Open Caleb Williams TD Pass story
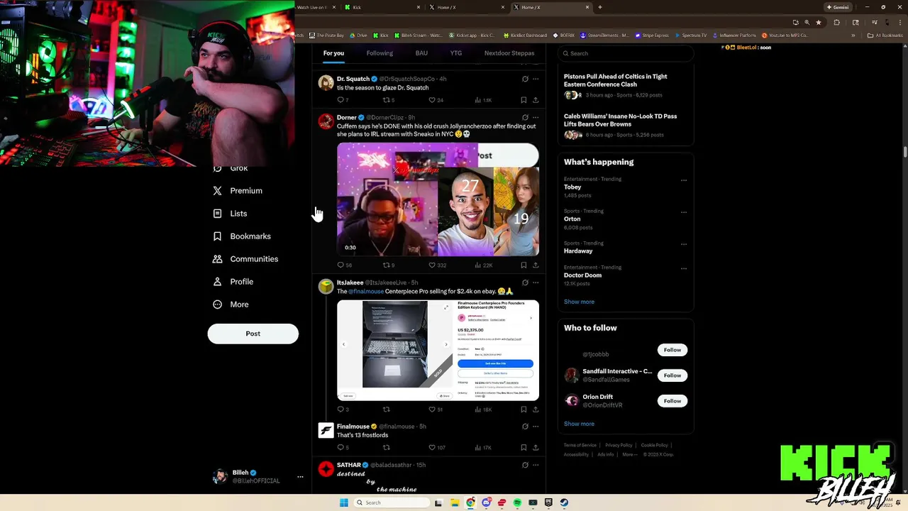The height and width of the screenshot is (511, 908). tap(625, 125)
